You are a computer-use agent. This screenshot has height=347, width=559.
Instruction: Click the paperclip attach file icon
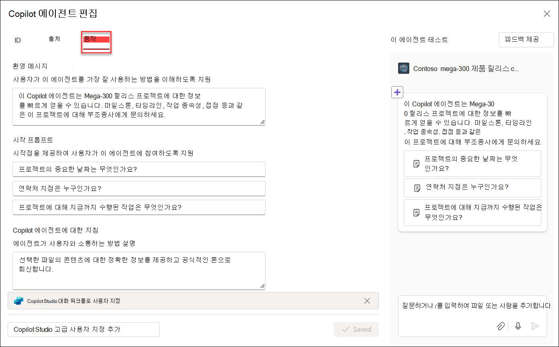[500, 326]
